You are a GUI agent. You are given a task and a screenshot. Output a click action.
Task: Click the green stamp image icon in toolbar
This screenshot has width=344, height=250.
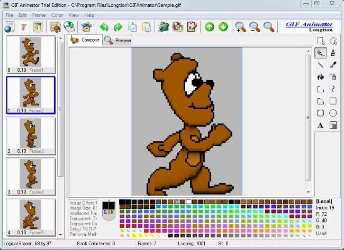click(x=38, y=27)
